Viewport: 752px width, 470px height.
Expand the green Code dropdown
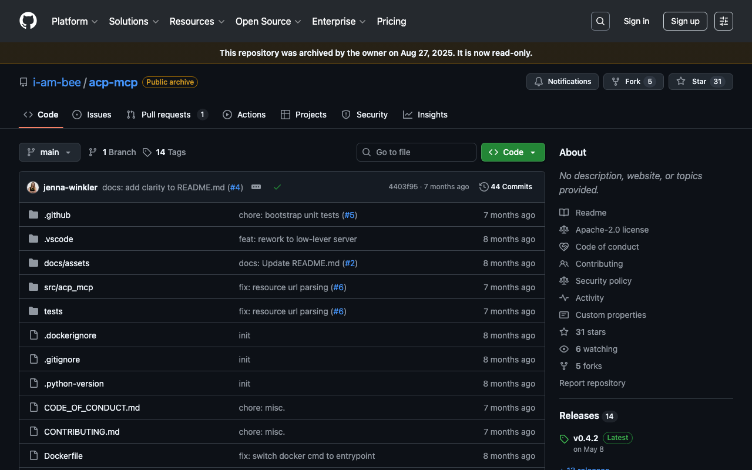pyautogui.click(x=513, y=152)
